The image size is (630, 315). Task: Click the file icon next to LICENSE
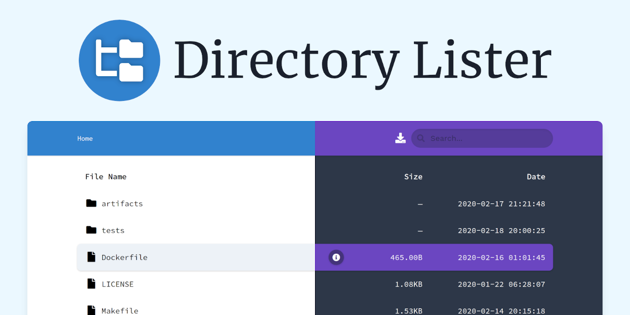tap(92, 283)
